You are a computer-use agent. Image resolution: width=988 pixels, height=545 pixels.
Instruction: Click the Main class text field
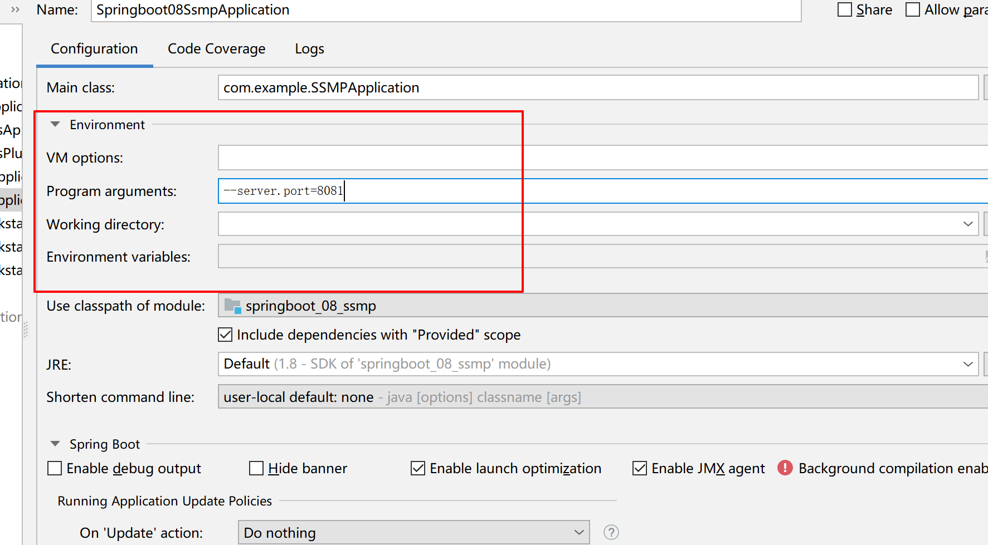pyautogui.click(x=598, y=87)
